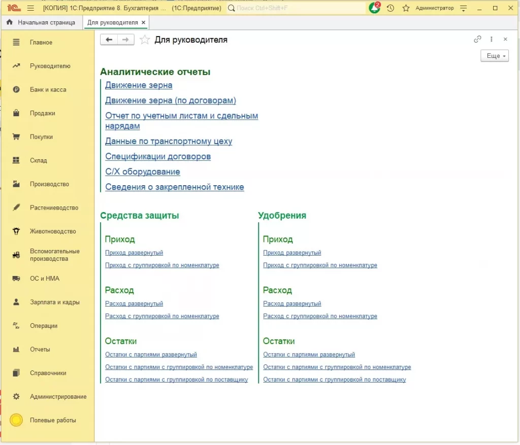Click the Производство factory icon
The image size is (520, 445).
pos(16,184)
